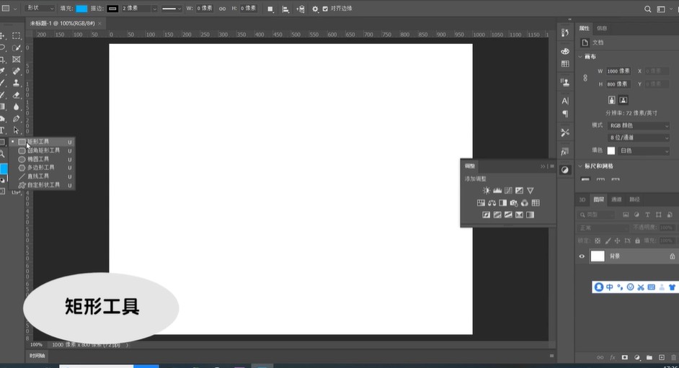Switch to the 信息 panel tab
The image size is (679, 368).
click(602, 29)
